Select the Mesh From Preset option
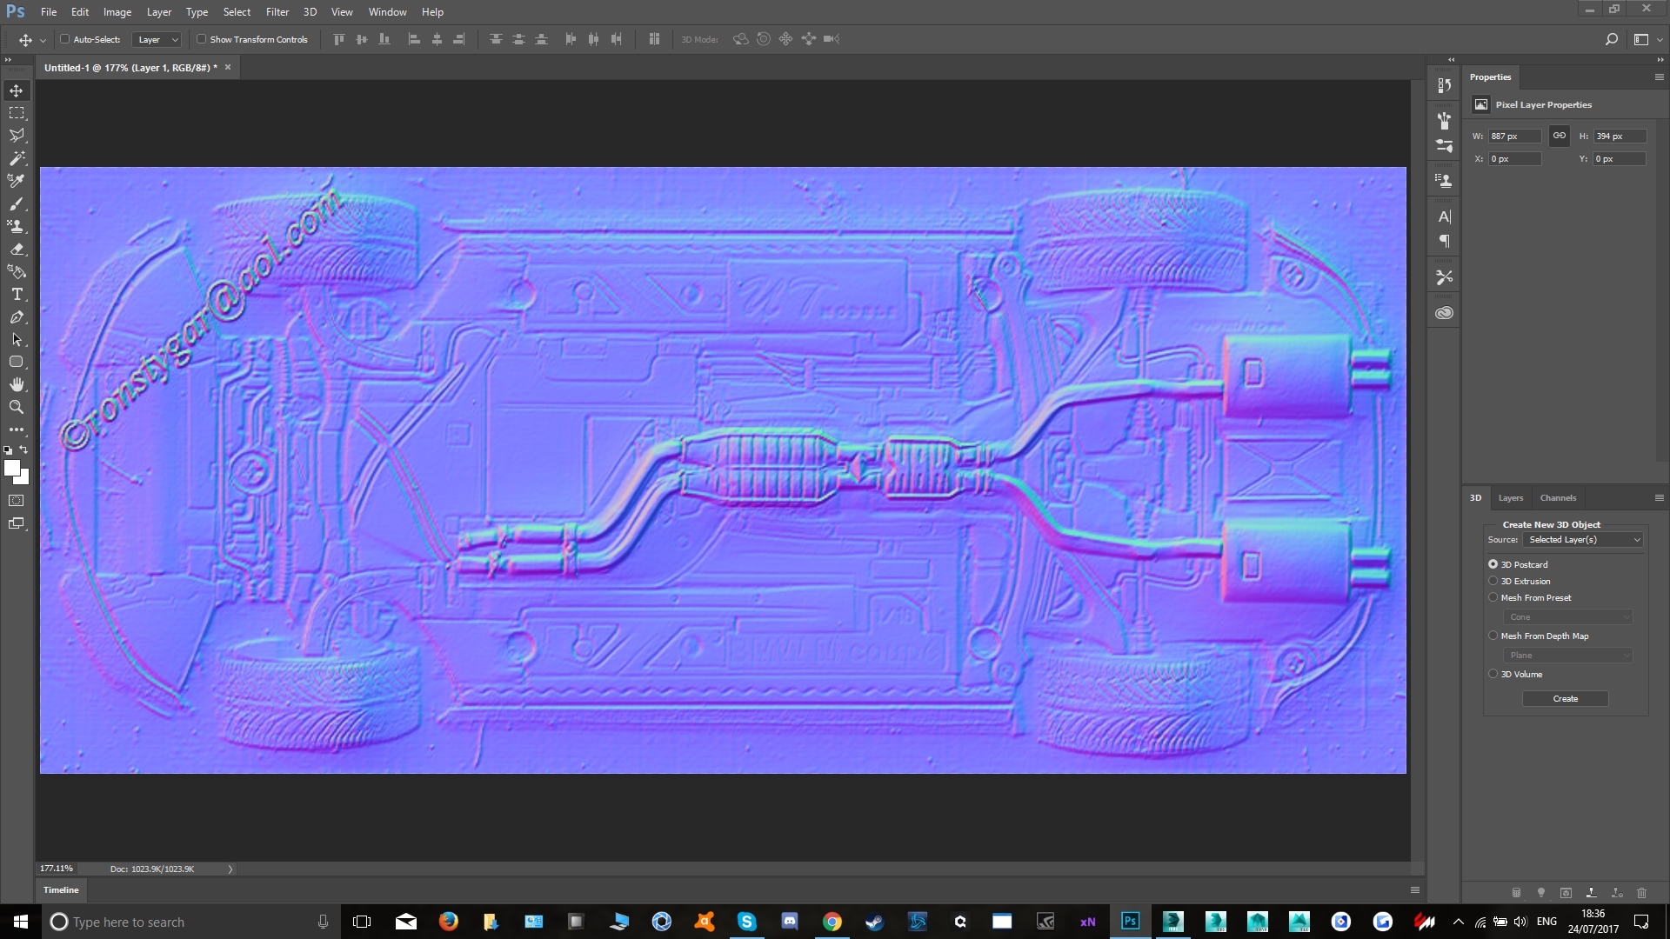Image resolution: width=1670 pixels, height=939 pixels. (x=1493, y=597)
